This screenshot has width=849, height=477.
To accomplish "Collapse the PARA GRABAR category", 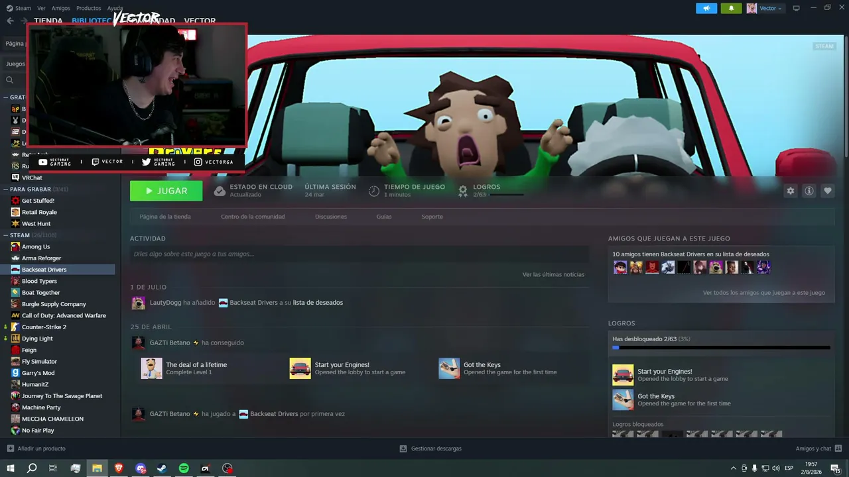I will click(x=6, y=189).
